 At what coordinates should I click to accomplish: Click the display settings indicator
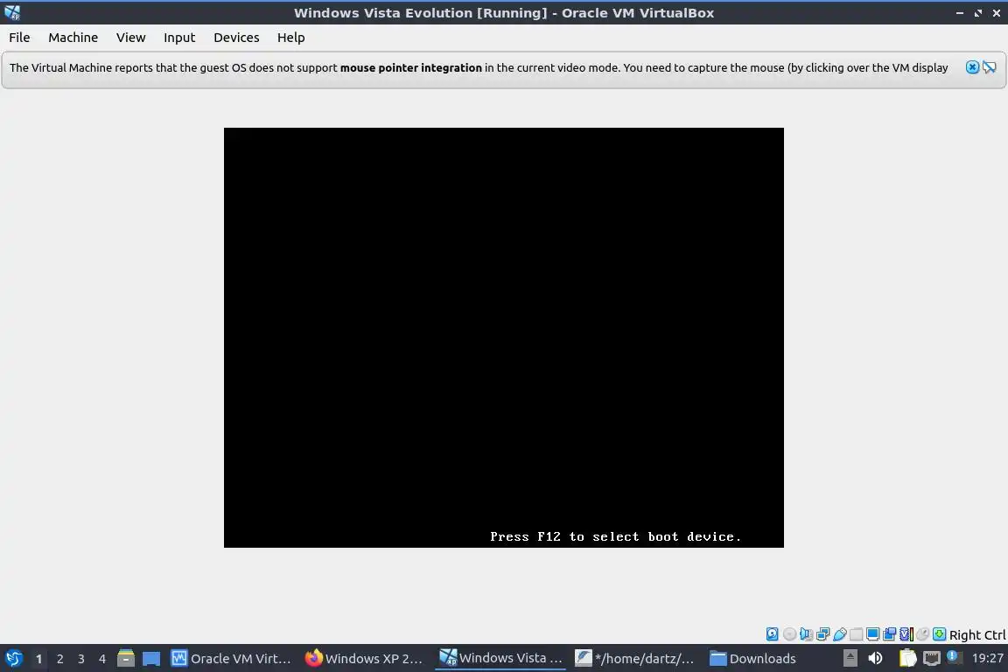click(873, 634)
